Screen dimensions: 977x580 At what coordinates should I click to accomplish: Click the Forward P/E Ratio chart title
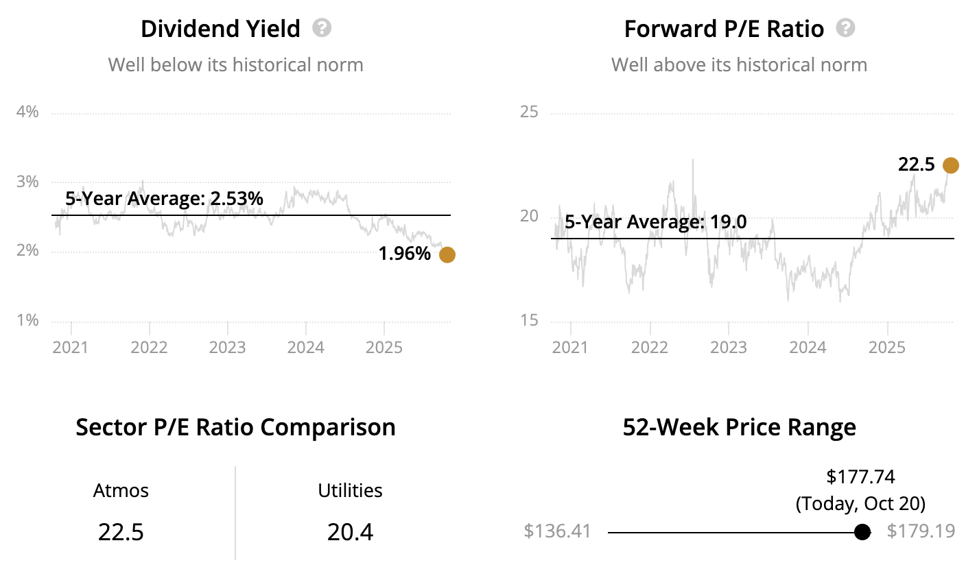point(724,29)
